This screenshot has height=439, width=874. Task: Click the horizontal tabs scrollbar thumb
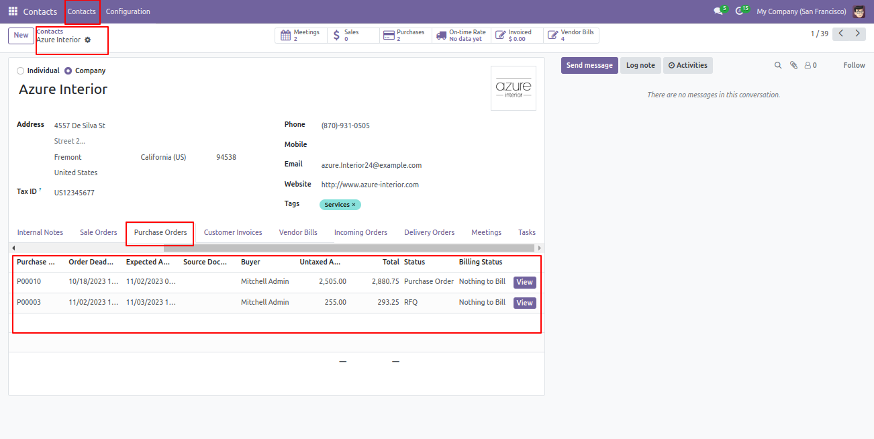(x=348, y=248)
